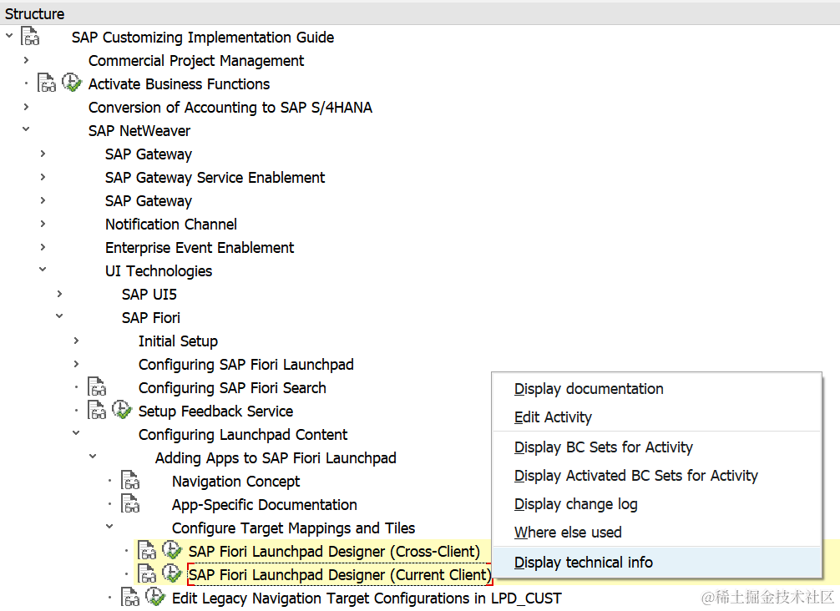
Task: Open documentation icon for App-Specific Documentation
Action: [130, 504]
